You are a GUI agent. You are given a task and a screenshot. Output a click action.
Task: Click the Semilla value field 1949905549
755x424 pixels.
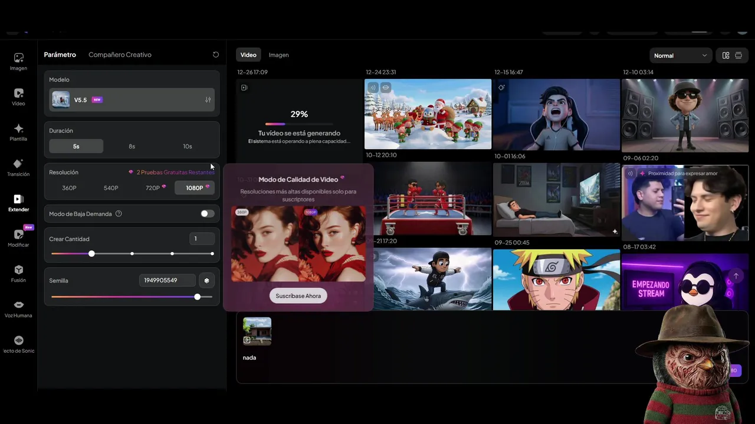167,280
